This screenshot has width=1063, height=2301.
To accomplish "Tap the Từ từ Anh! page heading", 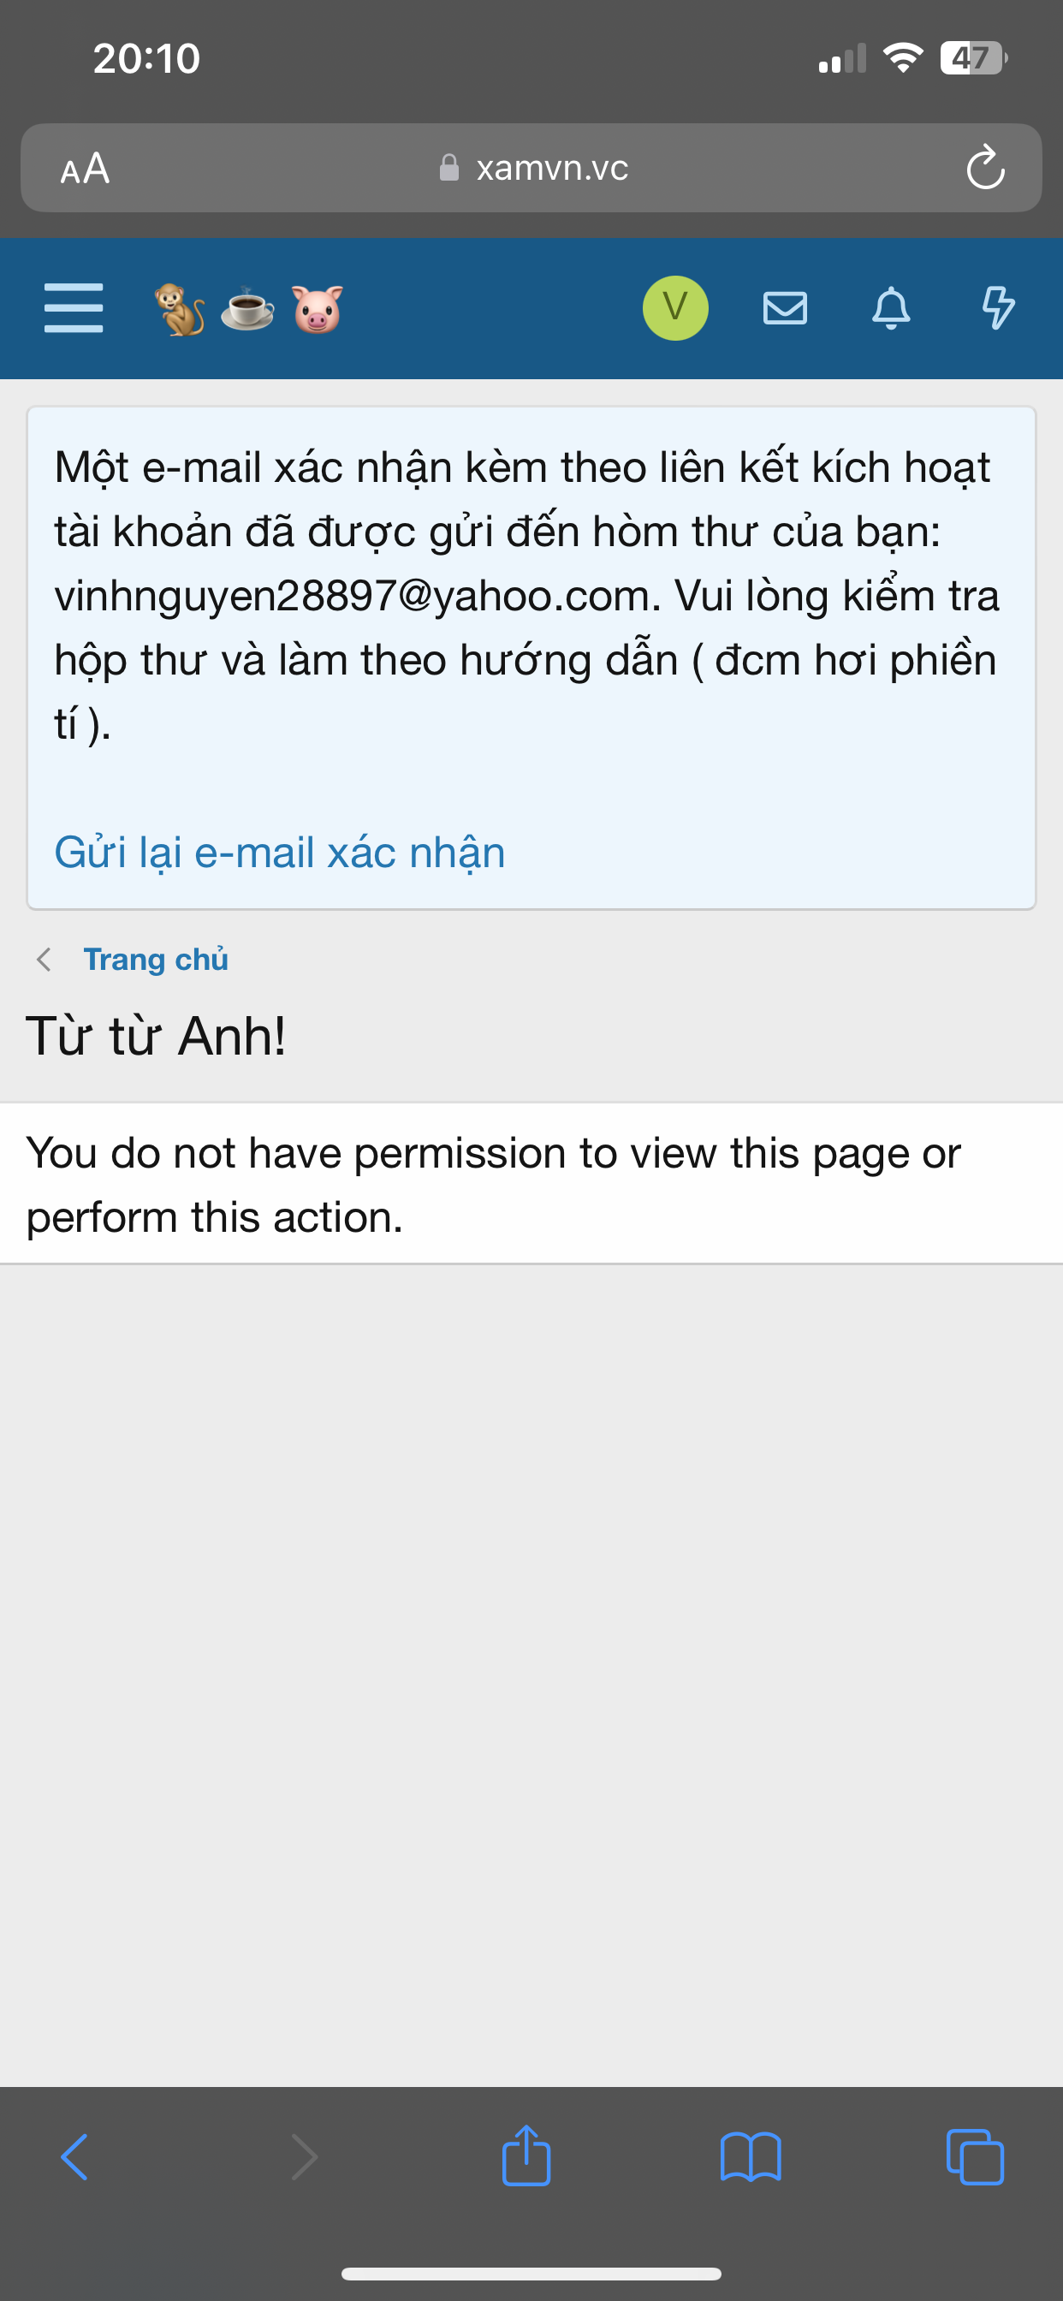I will (157, 1036).
